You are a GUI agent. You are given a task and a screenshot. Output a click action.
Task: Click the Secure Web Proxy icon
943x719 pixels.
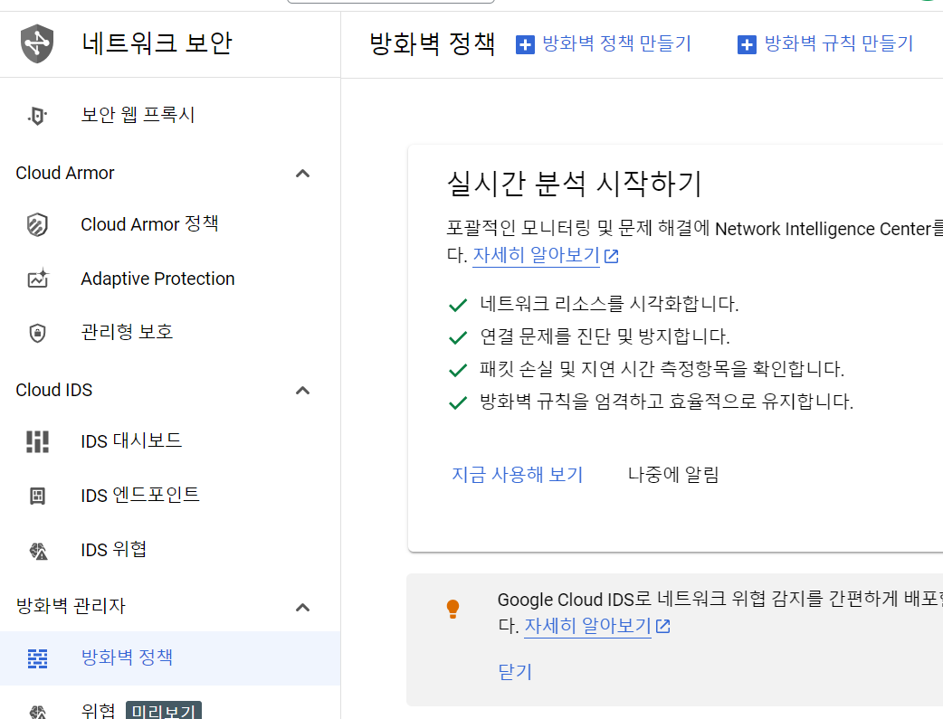37,116
